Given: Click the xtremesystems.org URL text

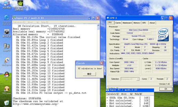Looking at the screenshot, I should pos(35,104).
